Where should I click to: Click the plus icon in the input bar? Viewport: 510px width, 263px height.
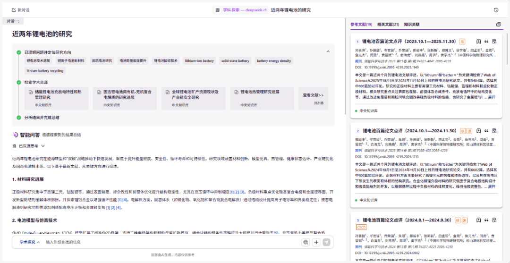pos(316,242)
